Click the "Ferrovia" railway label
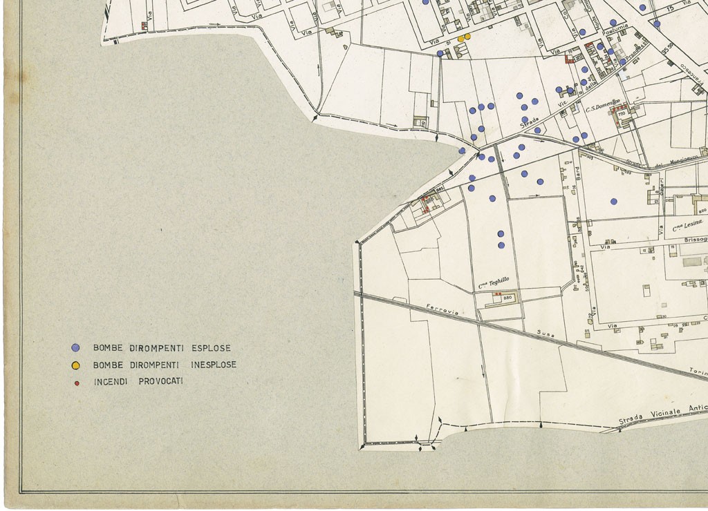 pyautogui.click(x=443, y=309)
